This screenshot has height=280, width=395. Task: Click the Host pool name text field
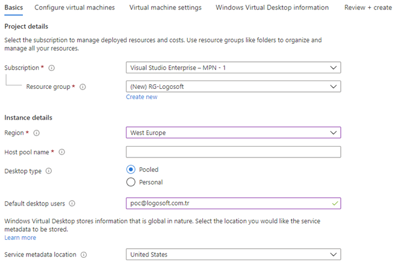pos(233,152)
